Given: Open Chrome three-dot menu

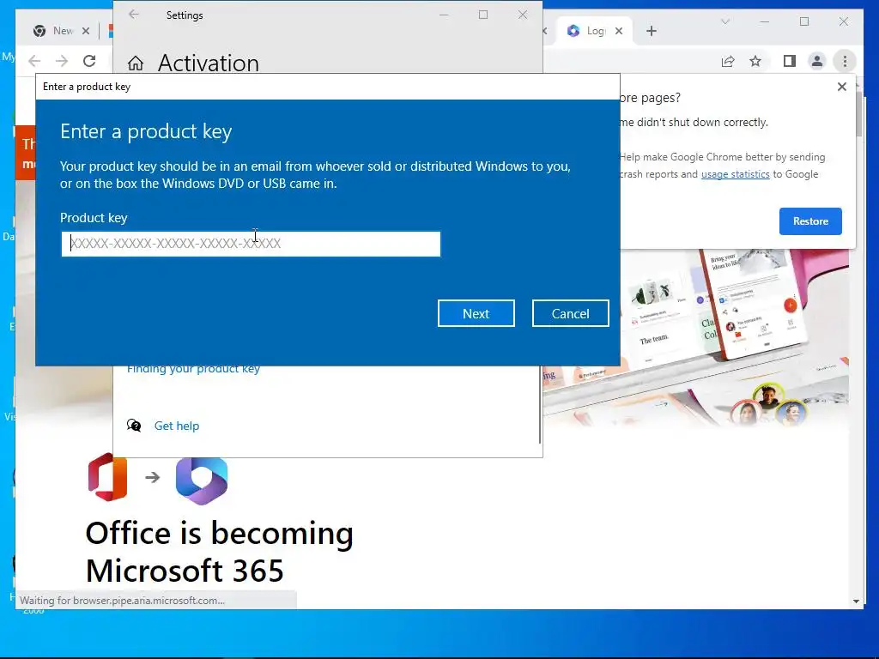Looking at the screenshot, I should click(x=845, y=61).
